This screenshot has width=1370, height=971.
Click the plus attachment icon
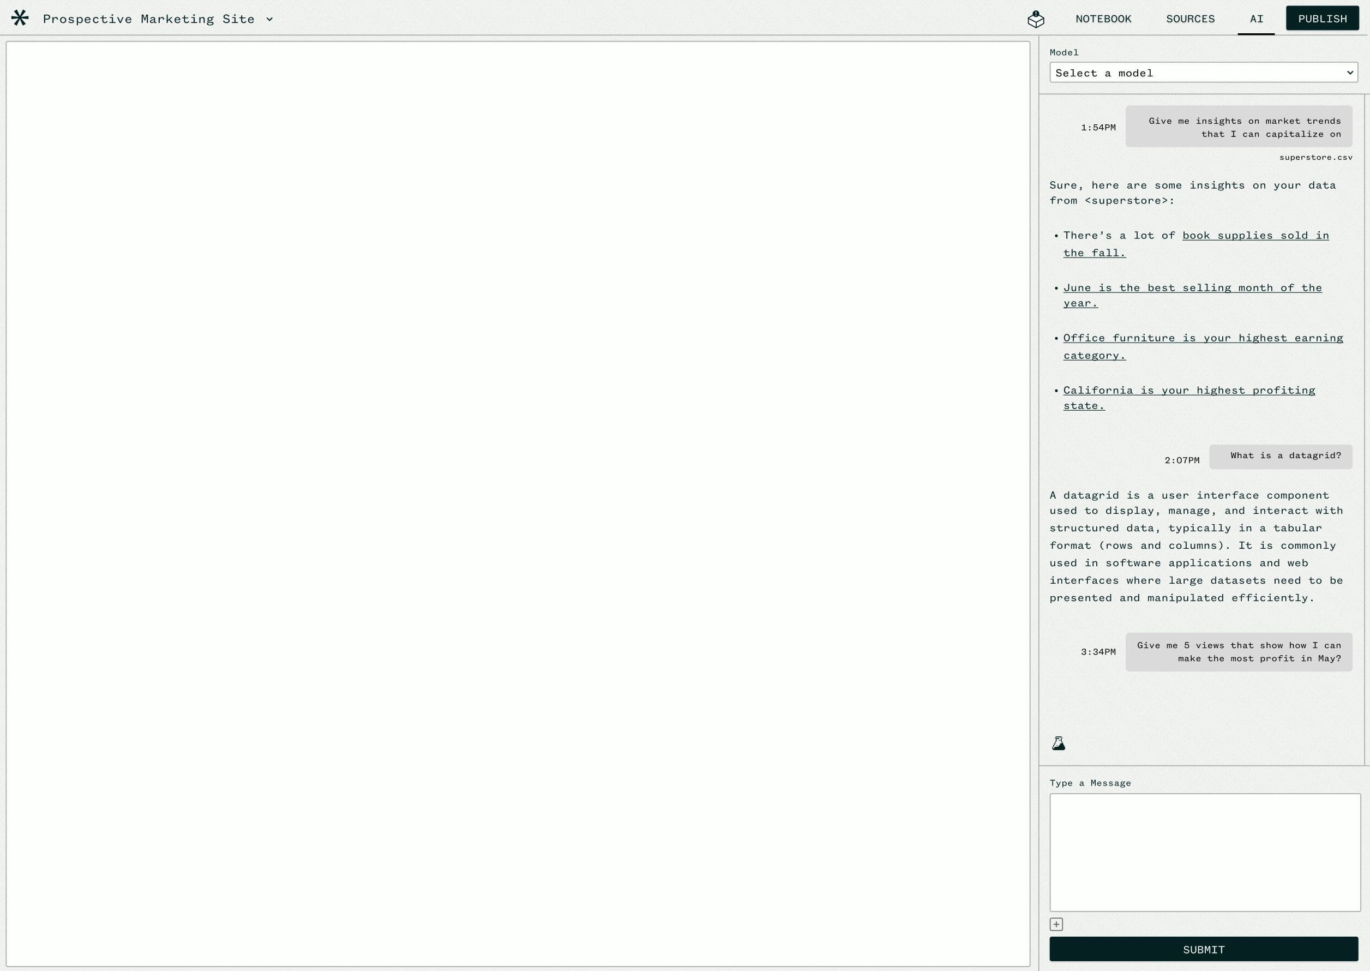[1056, 925]
